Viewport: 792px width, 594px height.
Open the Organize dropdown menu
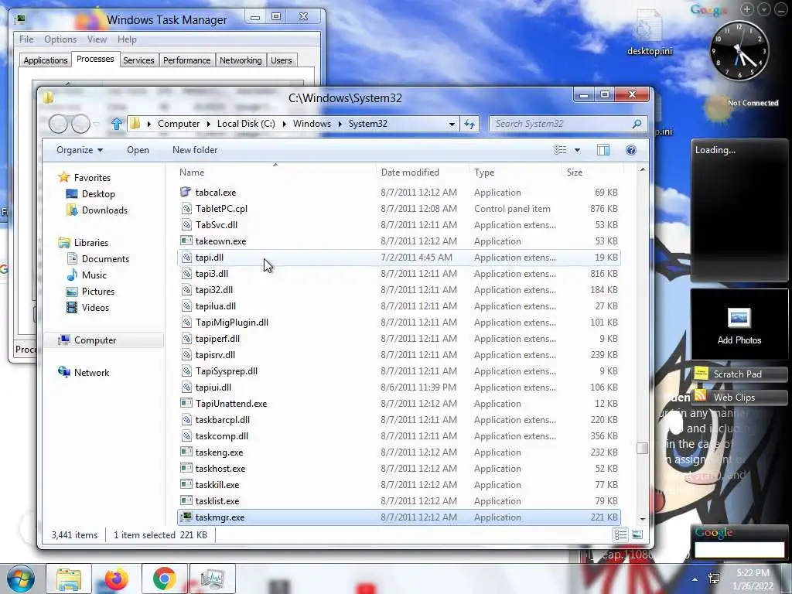click(80, 150)
